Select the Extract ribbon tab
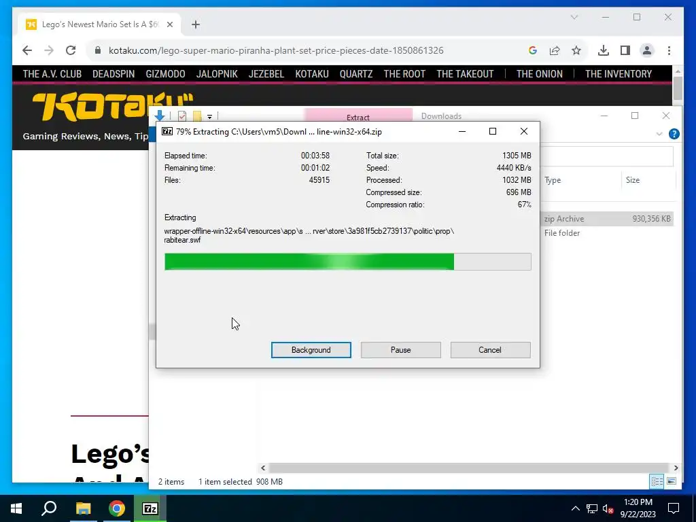This screenshot has width=696, height=522. [x=358, y=116]
